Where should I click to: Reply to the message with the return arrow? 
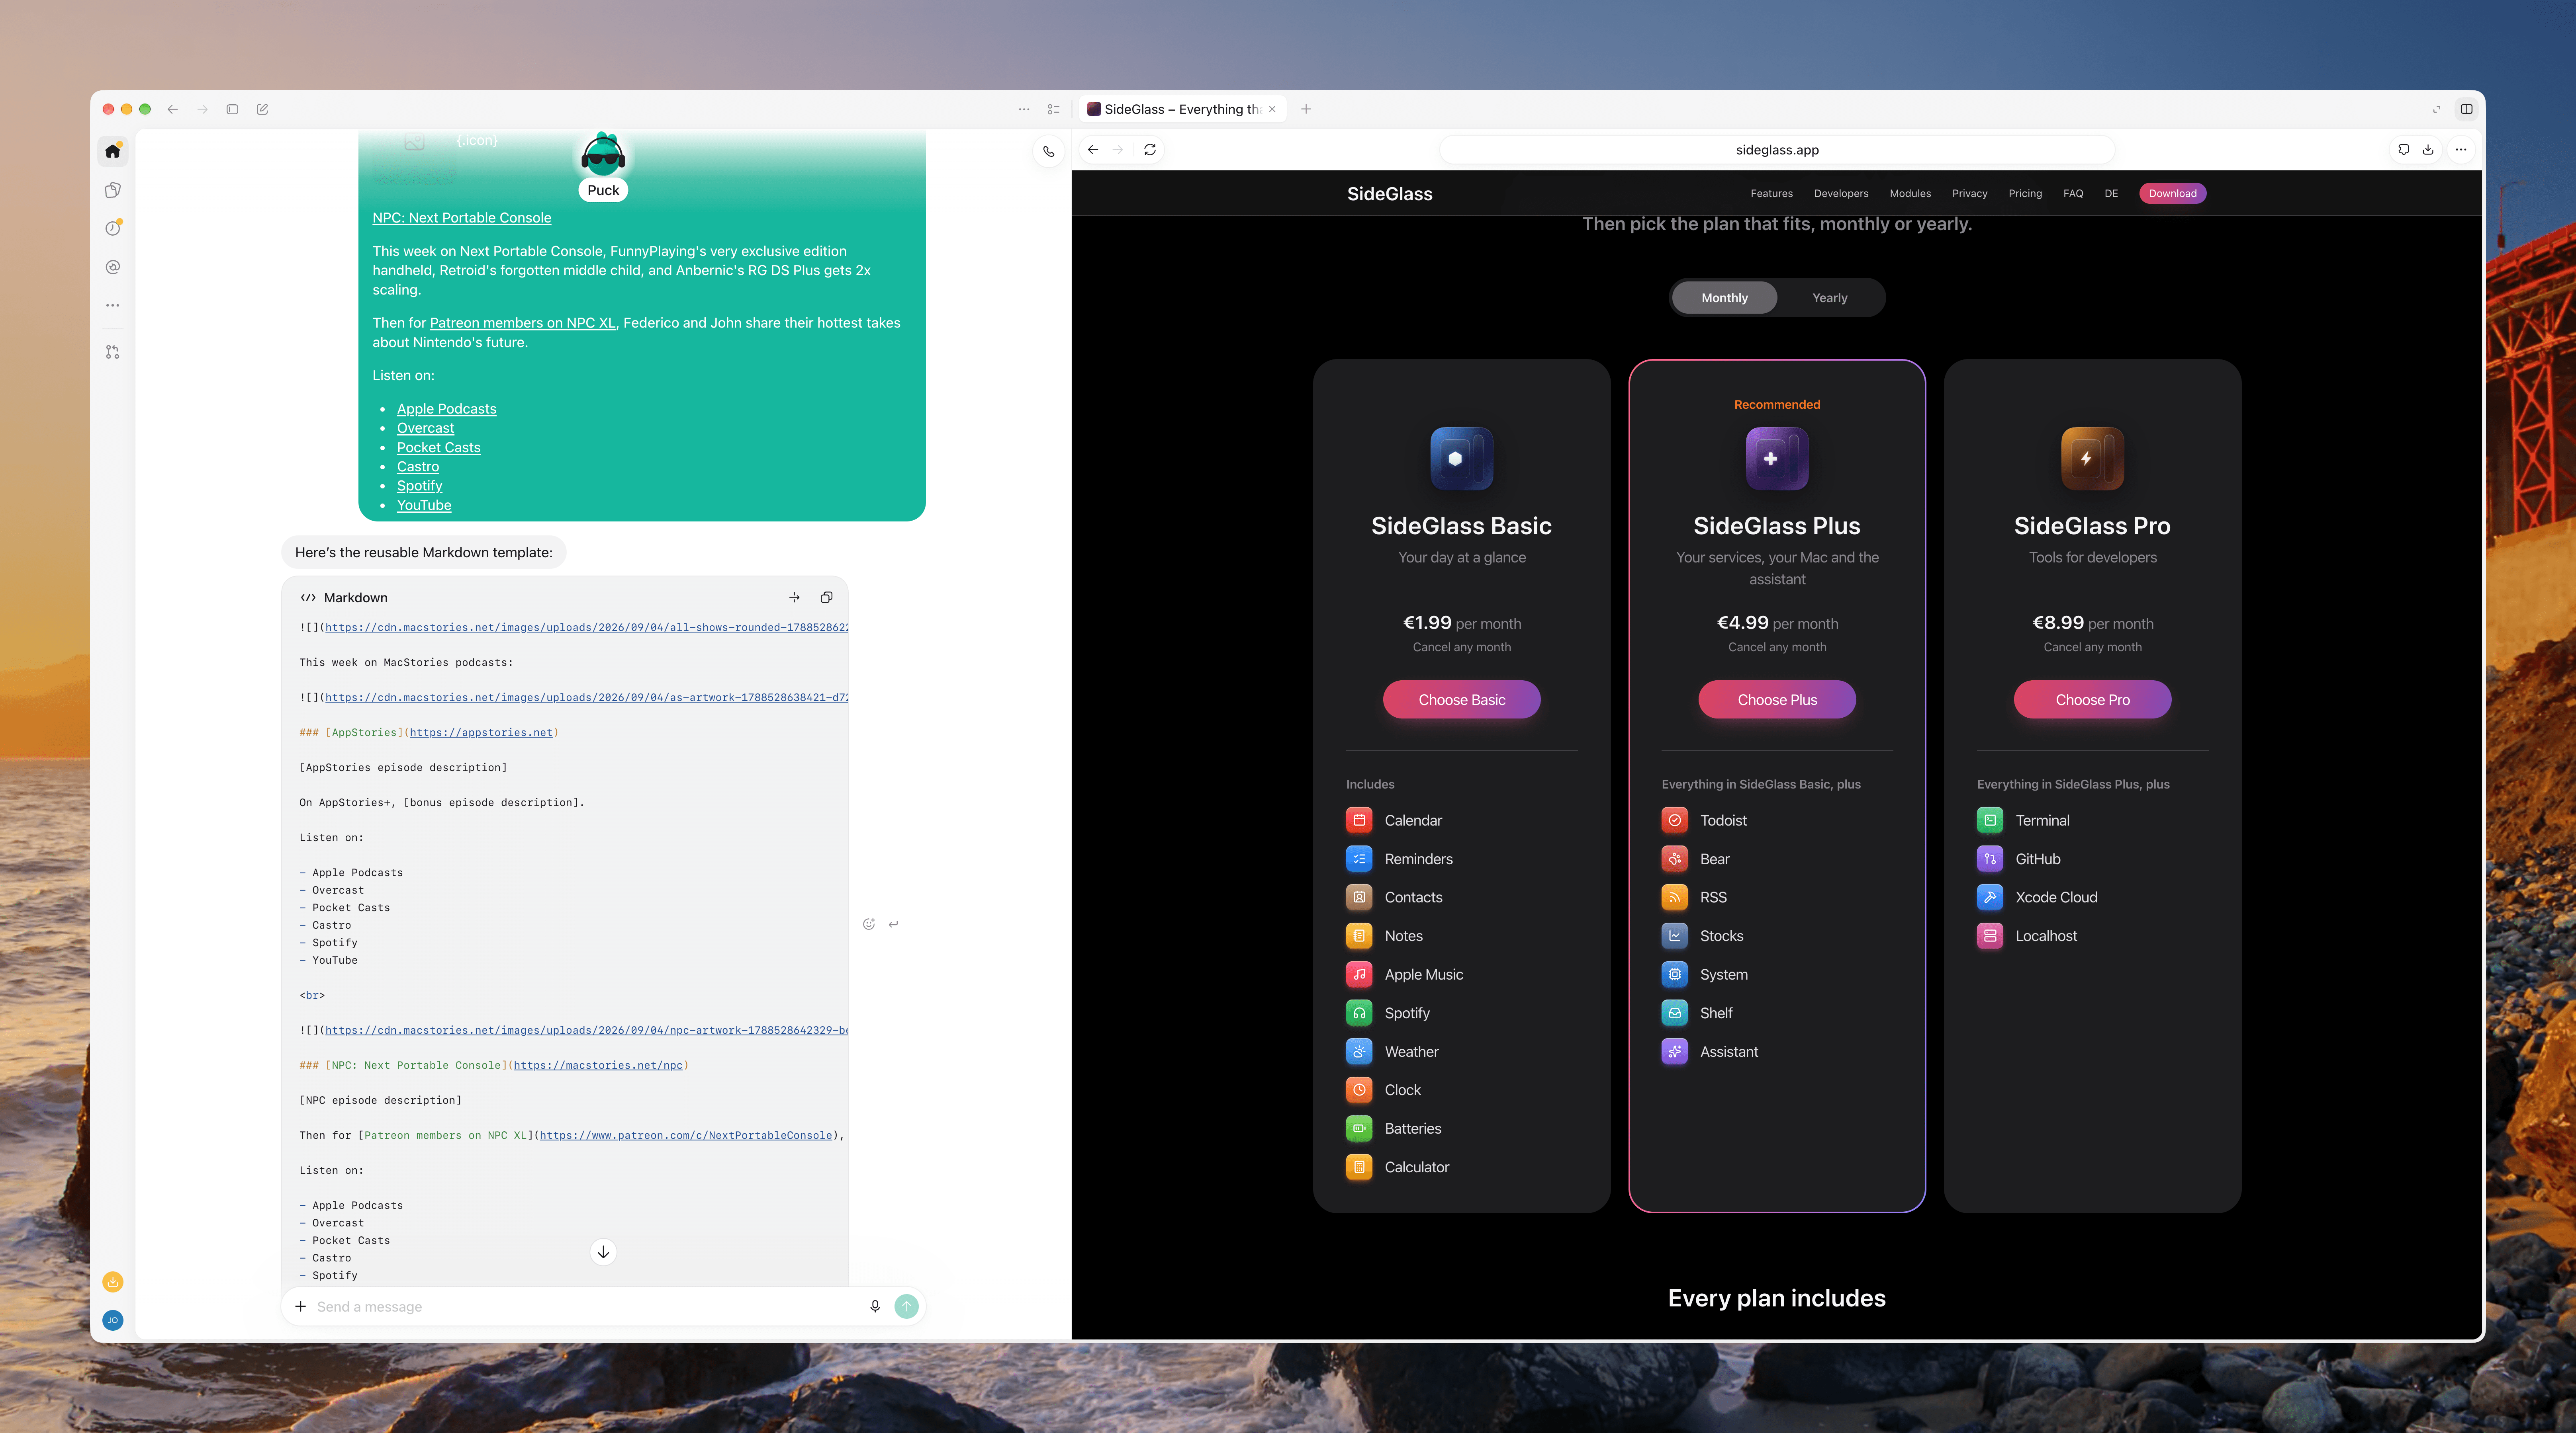[x=893, y=924]
